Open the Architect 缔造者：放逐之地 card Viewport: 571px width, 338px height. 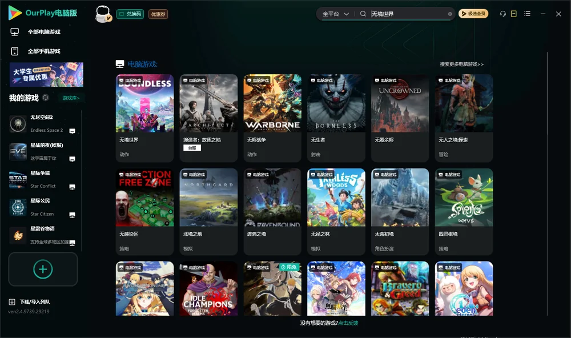point(208,118)
